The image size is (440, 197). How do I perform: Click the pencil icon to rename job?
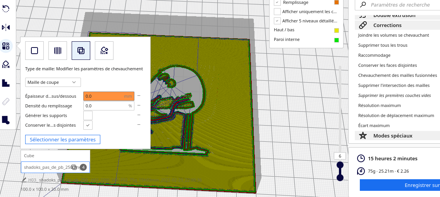24,180
